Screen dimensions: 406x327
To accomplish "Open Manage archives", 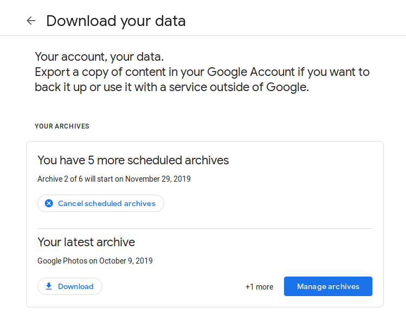I will point(328,286).
